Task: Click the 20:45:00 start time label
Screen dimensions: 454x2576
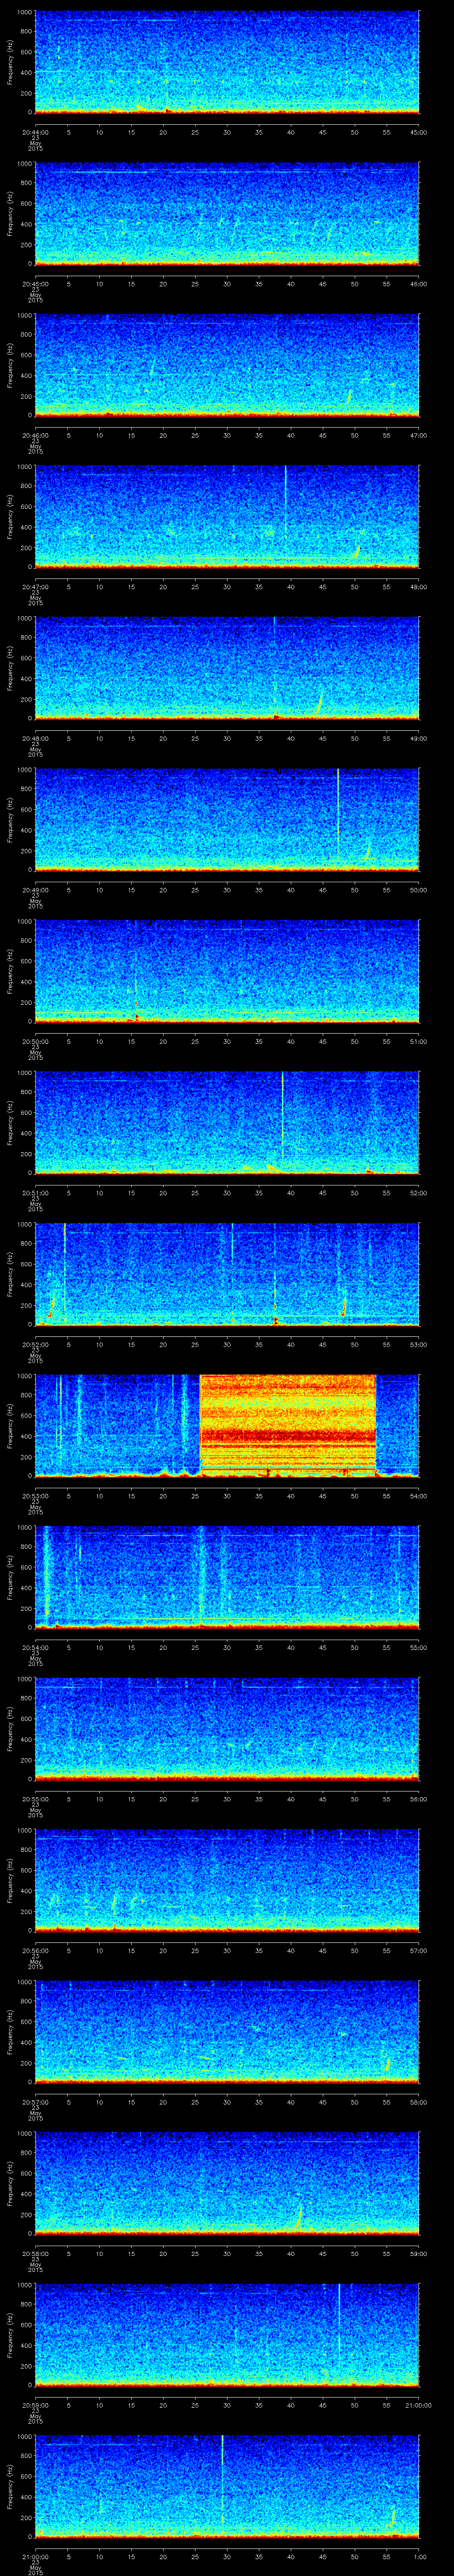Action: [x=35, y=284]
